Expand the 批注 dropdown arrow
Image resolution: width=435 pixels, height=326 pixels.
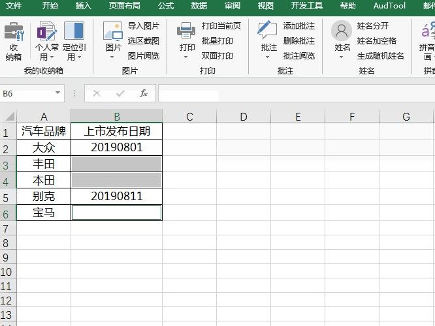pos(267,57)
